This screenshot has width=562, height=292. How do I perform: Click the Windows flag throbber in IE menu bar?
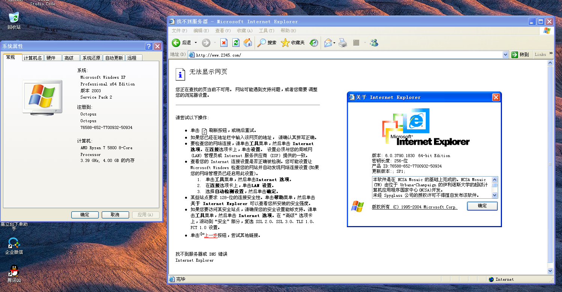pos(547,31)
